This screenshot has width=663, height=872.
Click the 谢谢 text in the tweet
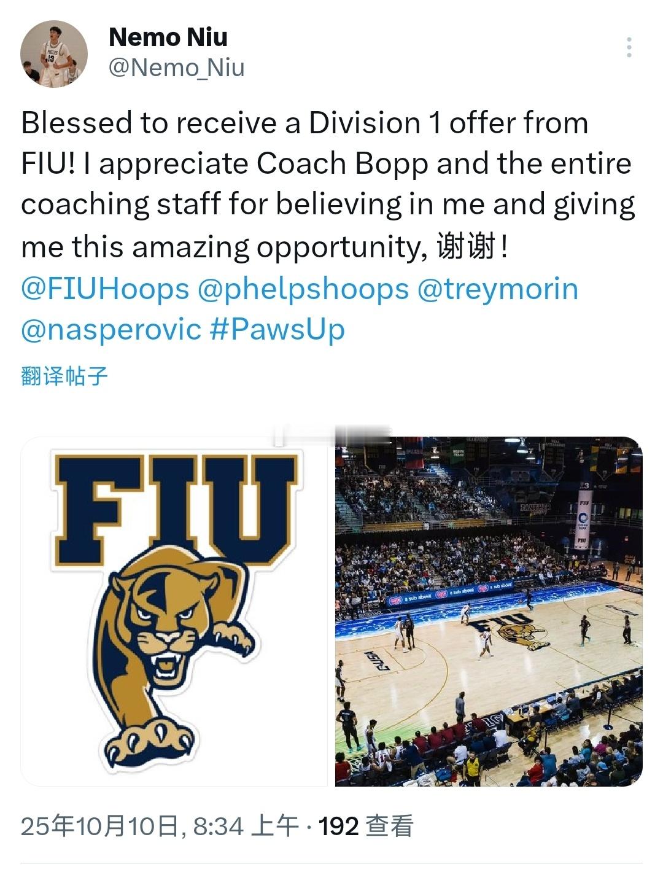[465, 247]
